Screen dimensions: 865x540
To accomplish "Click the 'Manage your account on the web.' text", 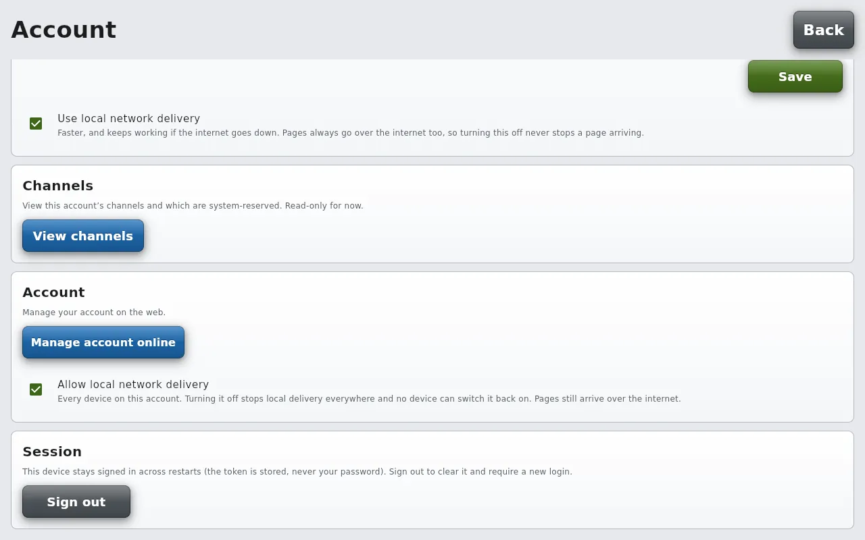I will click(94, 313).
